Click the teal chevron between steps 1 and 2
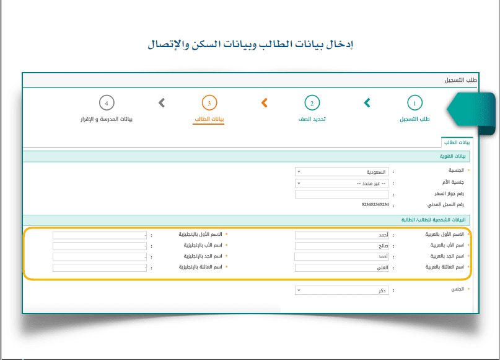Image resolution: width=500 pixels, height=360 pixels. 367,103
